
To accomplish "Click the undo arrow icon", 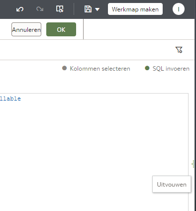I will (20, 9).
